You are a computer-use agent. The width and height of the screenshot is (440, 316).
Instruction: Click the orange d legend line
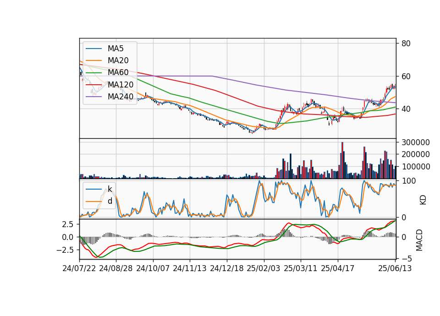click(93, 202)
